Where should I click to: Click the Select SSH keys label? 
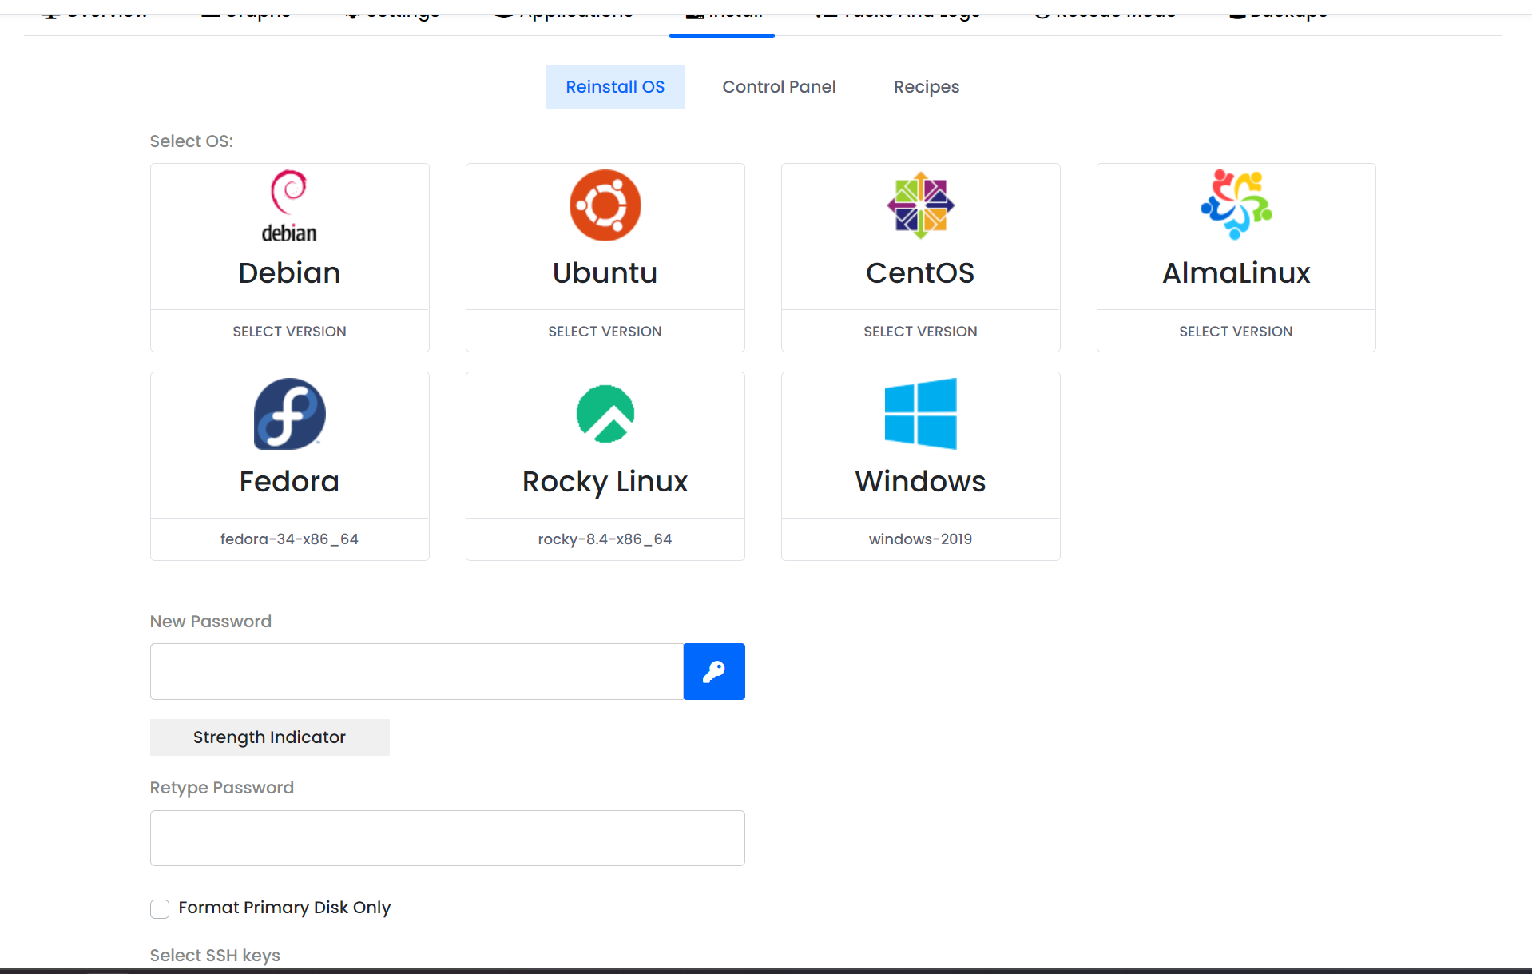pyautogui.click(x=215, y=956)
